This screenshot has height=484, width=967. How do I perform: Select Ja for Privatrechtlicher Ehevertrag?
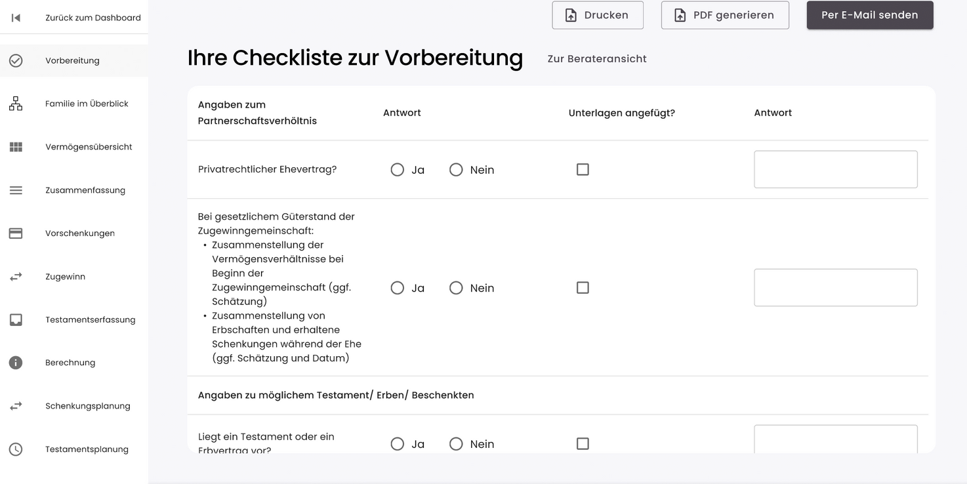pos(397,170)
